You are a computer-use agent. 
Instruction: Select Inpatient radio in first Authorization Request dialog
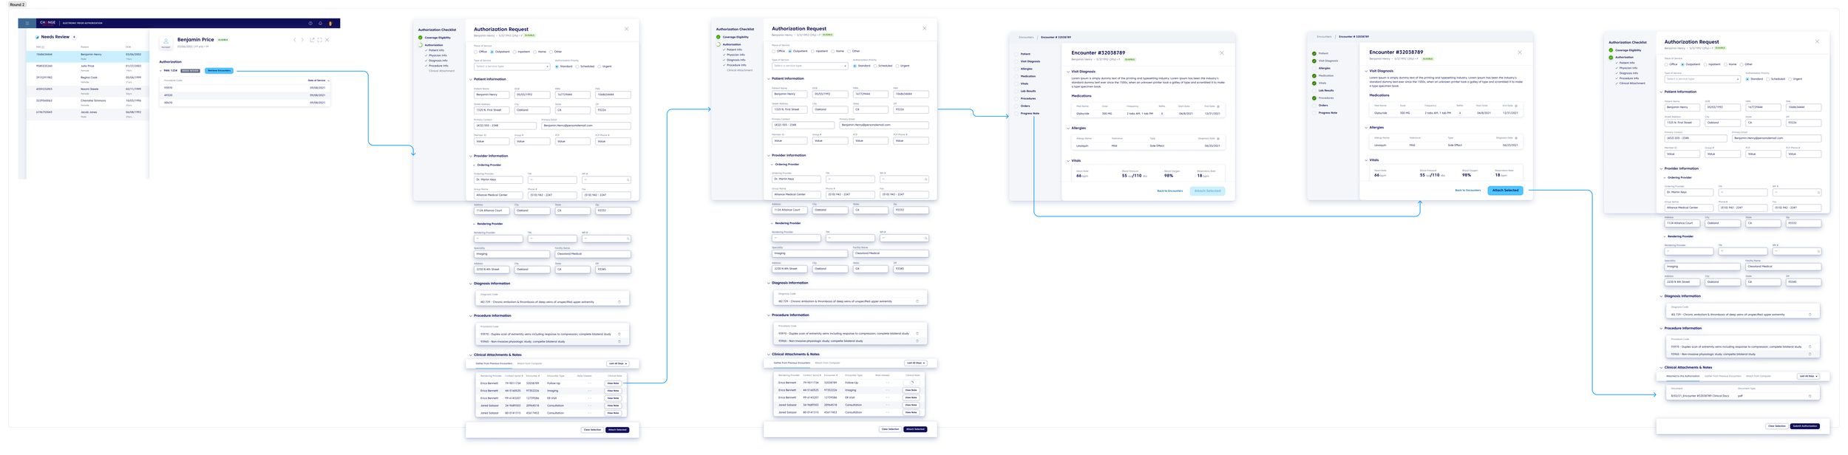coord(516,52)
